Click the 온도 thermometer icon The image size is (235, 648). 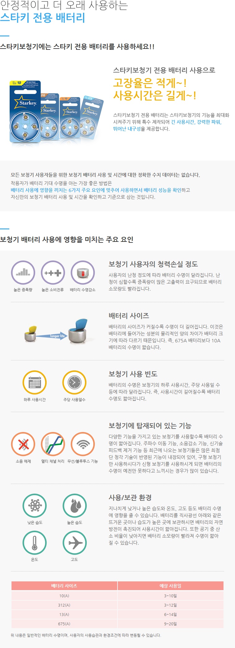[35, 543]
